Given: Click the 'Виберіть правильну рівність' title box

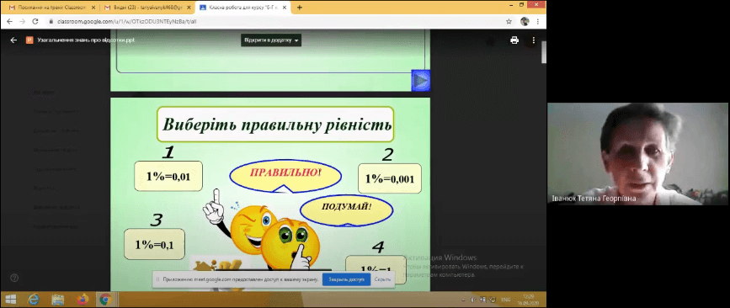Looking at the screenshot, I should click(x=275, y=125).
